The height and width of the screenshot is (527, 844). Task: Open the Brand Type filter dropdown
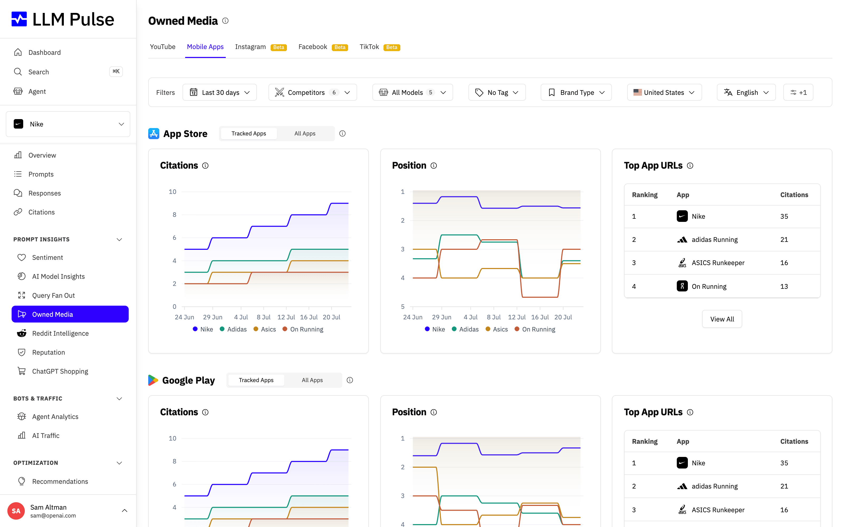tap(576, 92)
